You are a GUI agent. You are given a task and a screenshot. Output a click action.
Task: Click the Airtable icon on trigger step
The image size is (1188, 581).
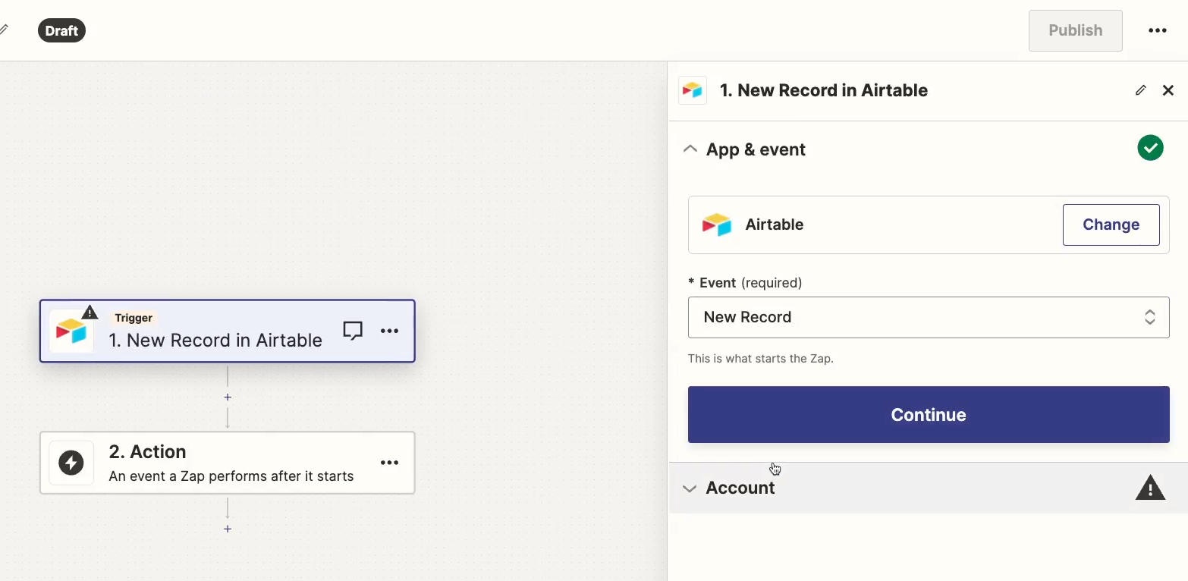[71, 332]
